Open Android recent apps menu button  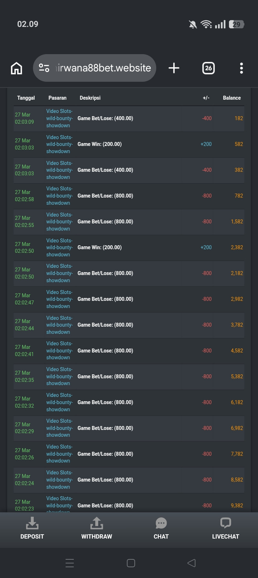(70, 563)
